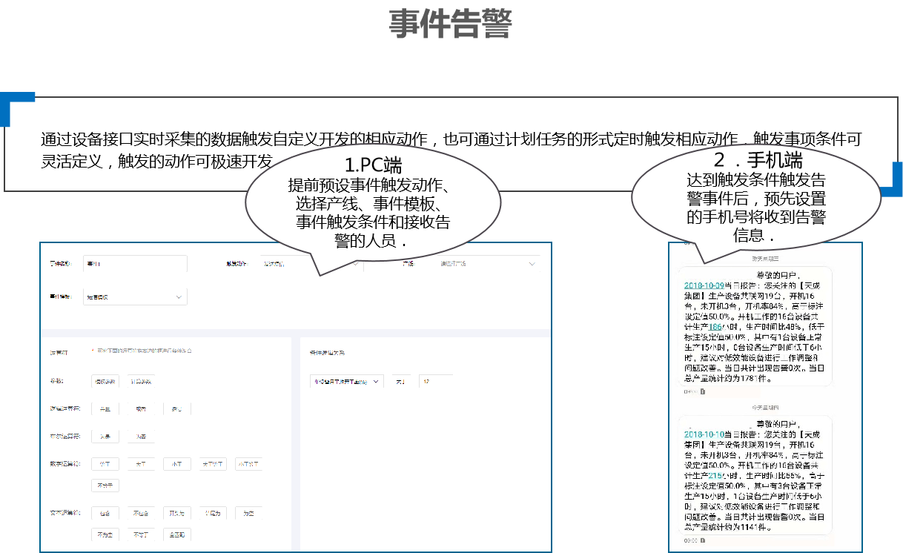Screen dimensions: 903x553
Task: Tap the 2018-10-10 date link in message
Action: (704, 434)
